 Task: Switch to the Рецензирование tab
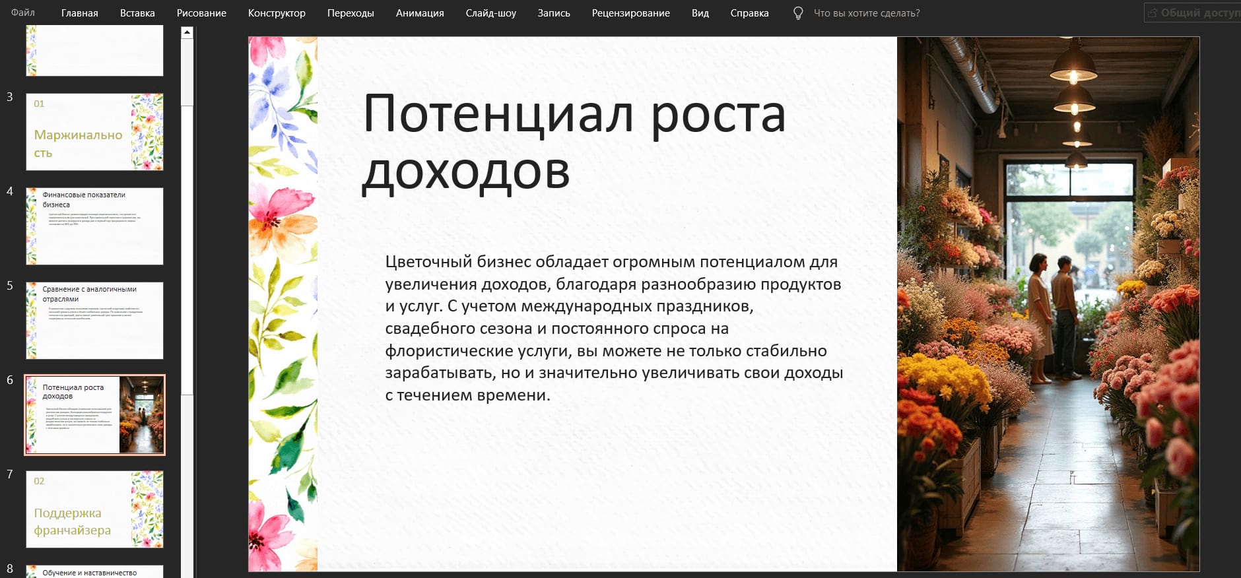coord(630,13)
